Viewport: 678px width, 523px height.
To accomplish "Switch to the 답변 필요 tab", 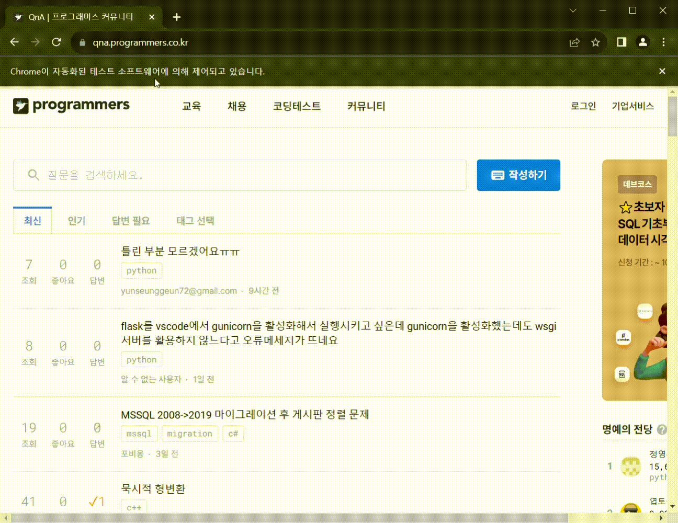I will pos(131,221).
